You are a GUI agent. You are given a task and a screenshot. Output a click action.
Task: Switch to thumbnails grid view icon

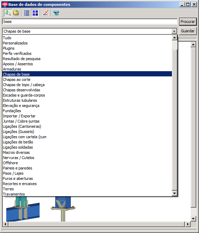(35, 13)
